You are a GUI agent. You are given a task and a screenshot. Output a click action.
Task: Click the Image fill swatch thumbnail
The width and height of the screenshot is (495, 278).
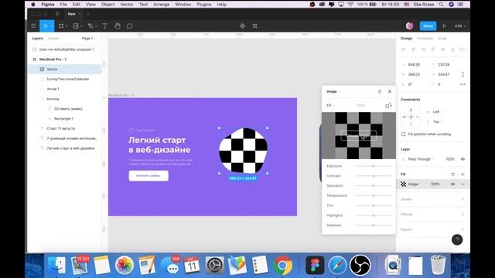[404, 184]
